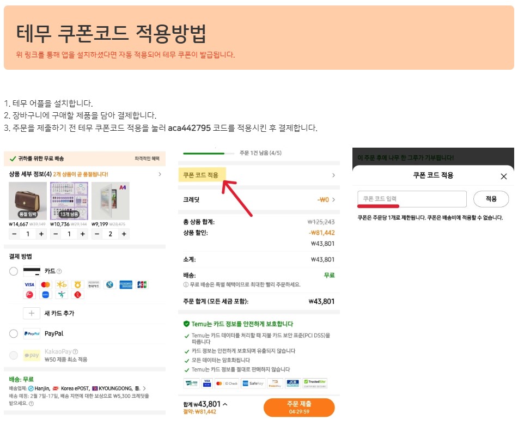Click the 주문 제출 orange button
Viewport: 518px width, 432px height.
[x=299, y=407]
